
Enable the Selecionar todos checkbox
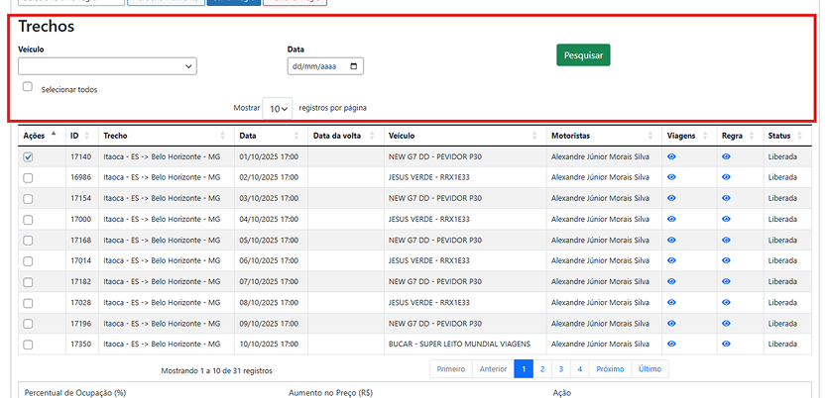click(x=28, y=87)
